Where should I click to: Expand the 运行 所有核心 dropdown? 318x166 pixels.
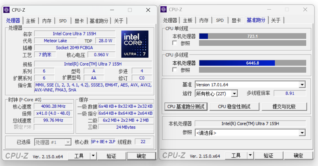(234, 94)
